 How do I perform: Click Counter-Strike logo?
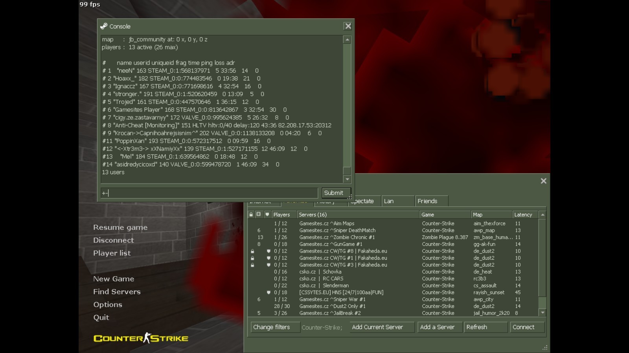click(141, 338)
